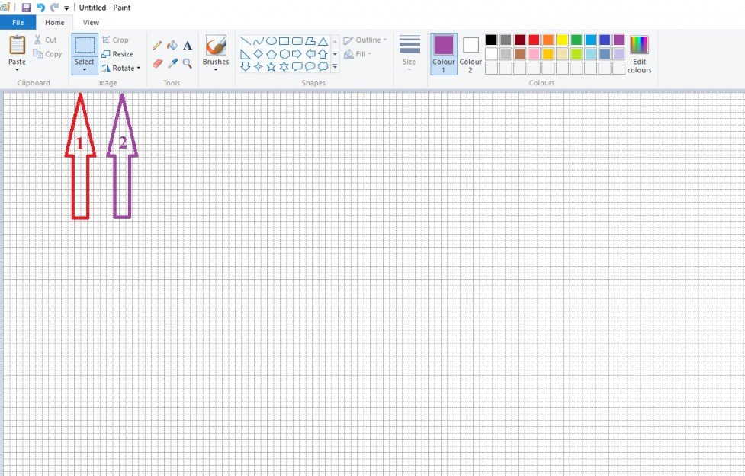Image resolution: width=745 pixels, height=476 pixels.
Task: Activate the rectangular Select tool
Action: [85, 45]
